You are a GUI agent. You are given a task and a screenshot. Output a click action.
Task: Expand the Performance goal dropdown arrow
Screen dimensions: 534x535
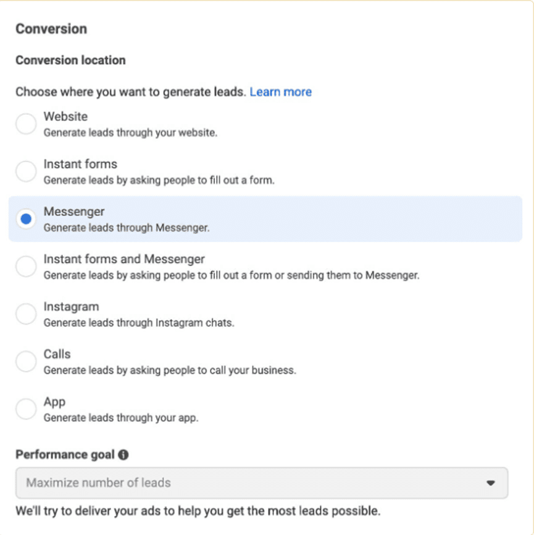tap(491, 483)
